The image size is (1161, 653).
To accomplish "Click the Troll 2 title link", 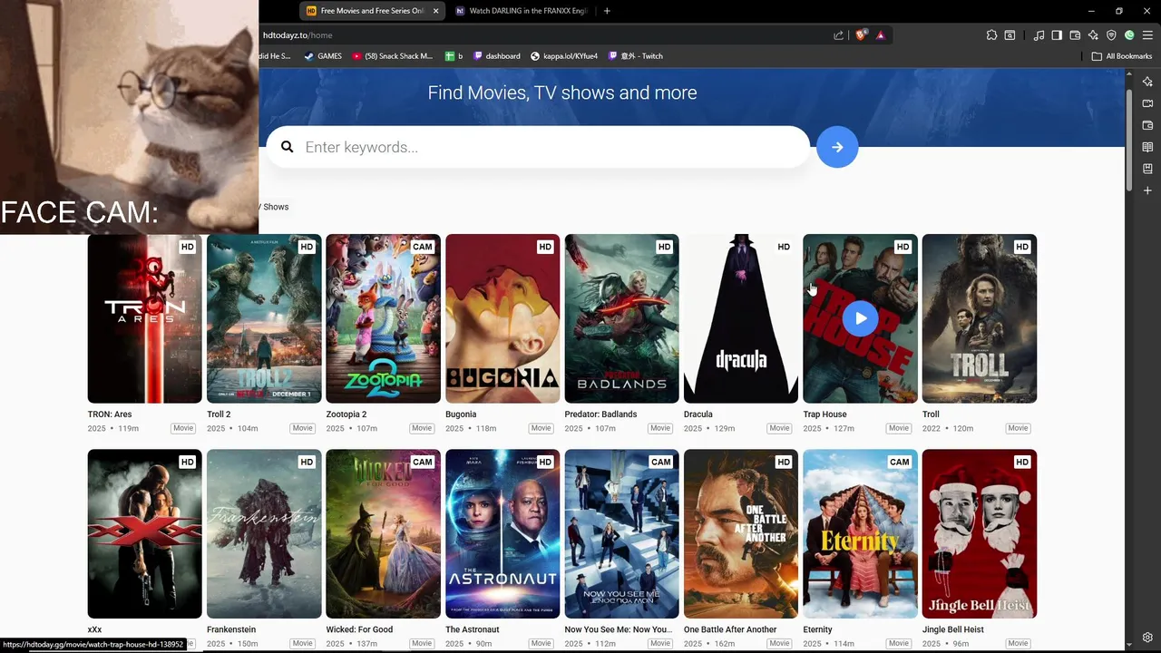I will (x=219, y=414).
